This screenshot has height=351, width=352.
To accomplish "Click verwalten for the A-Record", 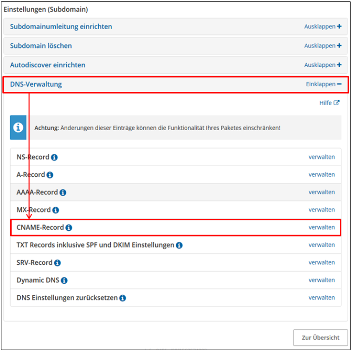I will point(321,175).
